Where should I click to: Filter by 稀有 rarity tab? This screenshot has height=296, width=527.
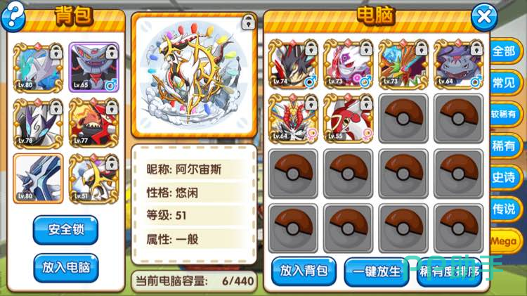point(505,146)
